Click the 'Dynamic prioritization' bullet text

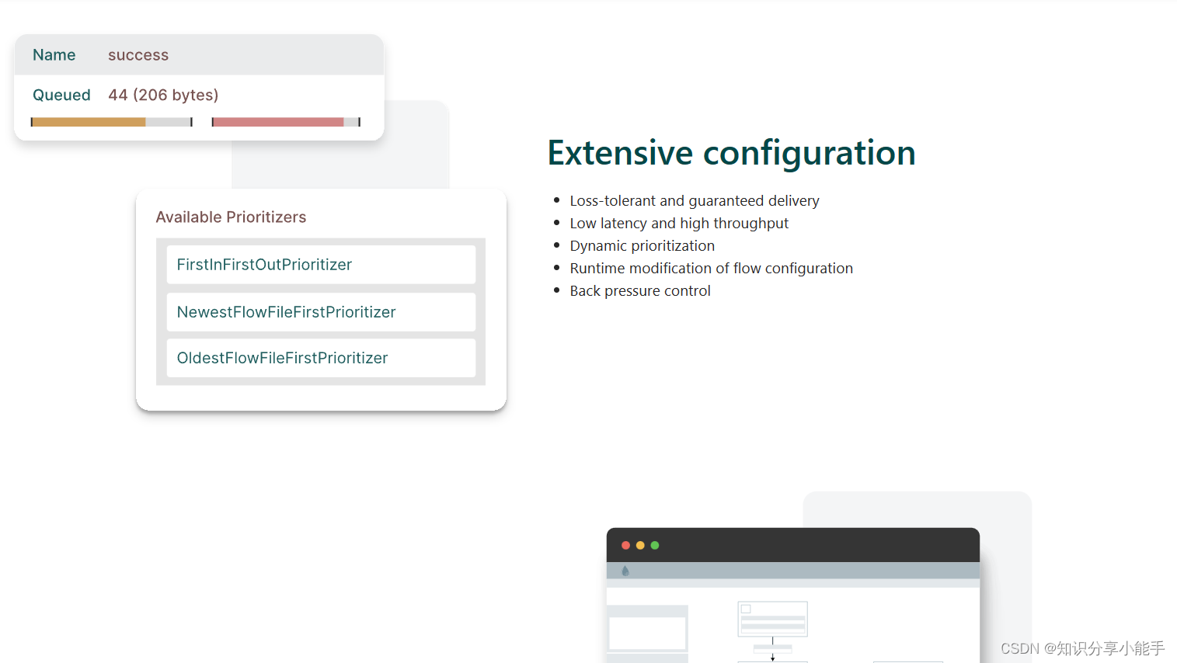pos(642,246)
